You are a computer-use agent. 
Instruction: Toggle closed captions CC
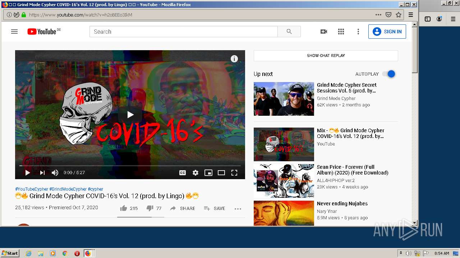tap(183, 173)
